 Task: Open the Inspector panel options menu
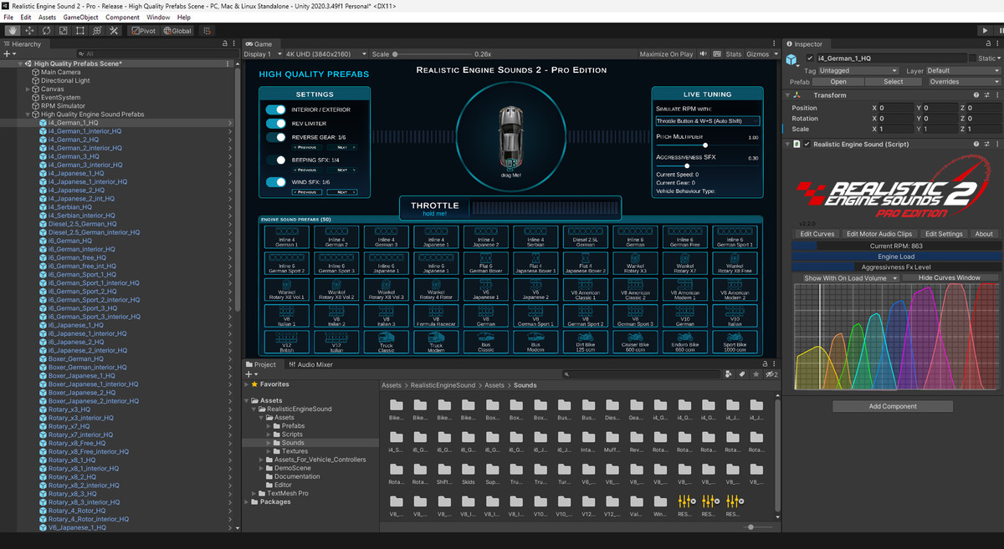click(996, 43)
